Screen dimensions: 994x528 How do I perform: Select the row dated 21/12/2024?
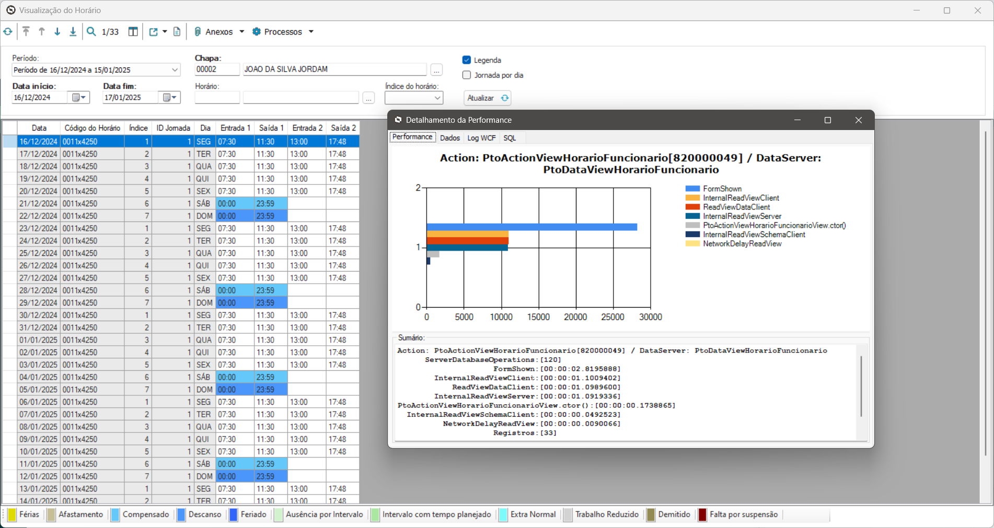pos(181,204)
